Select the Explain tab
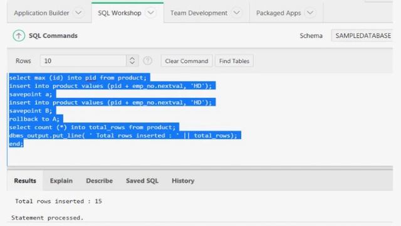This screenshot has width=401, height=226. point(61,181)
